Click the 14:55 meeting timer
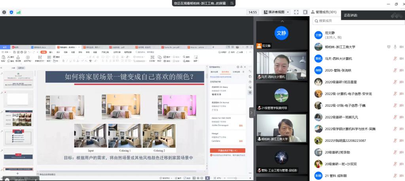405x181 pixels. 252,12
